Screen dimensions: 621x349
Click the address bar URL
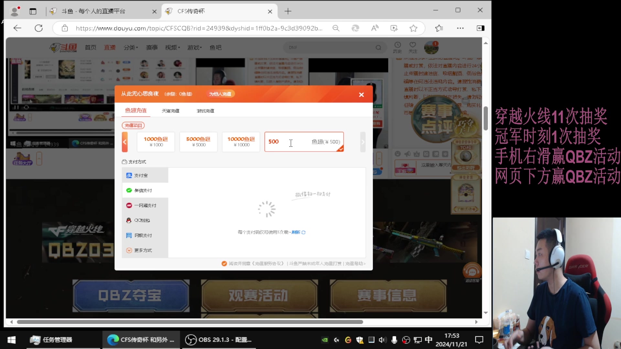click(199, 28)
